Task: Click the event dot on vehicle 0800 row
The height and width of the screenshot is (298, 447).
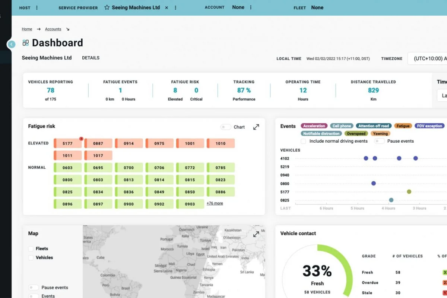Action: pyautogui.click(x=374, y=183)
